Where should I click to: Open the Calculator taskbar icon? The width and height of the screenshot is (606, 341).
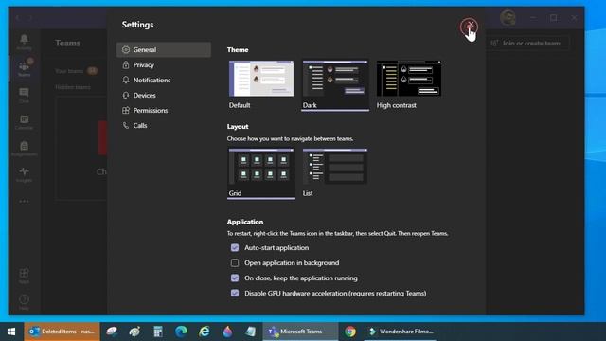tap(158, 332)
